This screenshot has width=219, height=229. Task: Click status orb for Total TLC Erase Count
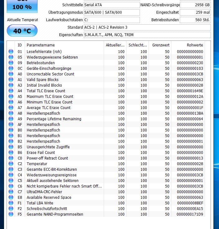coord(11,91)
